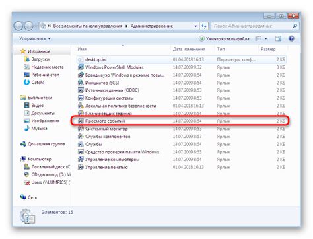Maximize the Администрирование window
Screen dimensions: 313x239
pos(281,16)
